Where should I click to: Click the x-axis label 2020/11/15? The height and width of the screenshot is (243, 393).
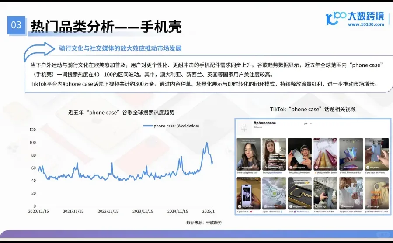(38, 212)
